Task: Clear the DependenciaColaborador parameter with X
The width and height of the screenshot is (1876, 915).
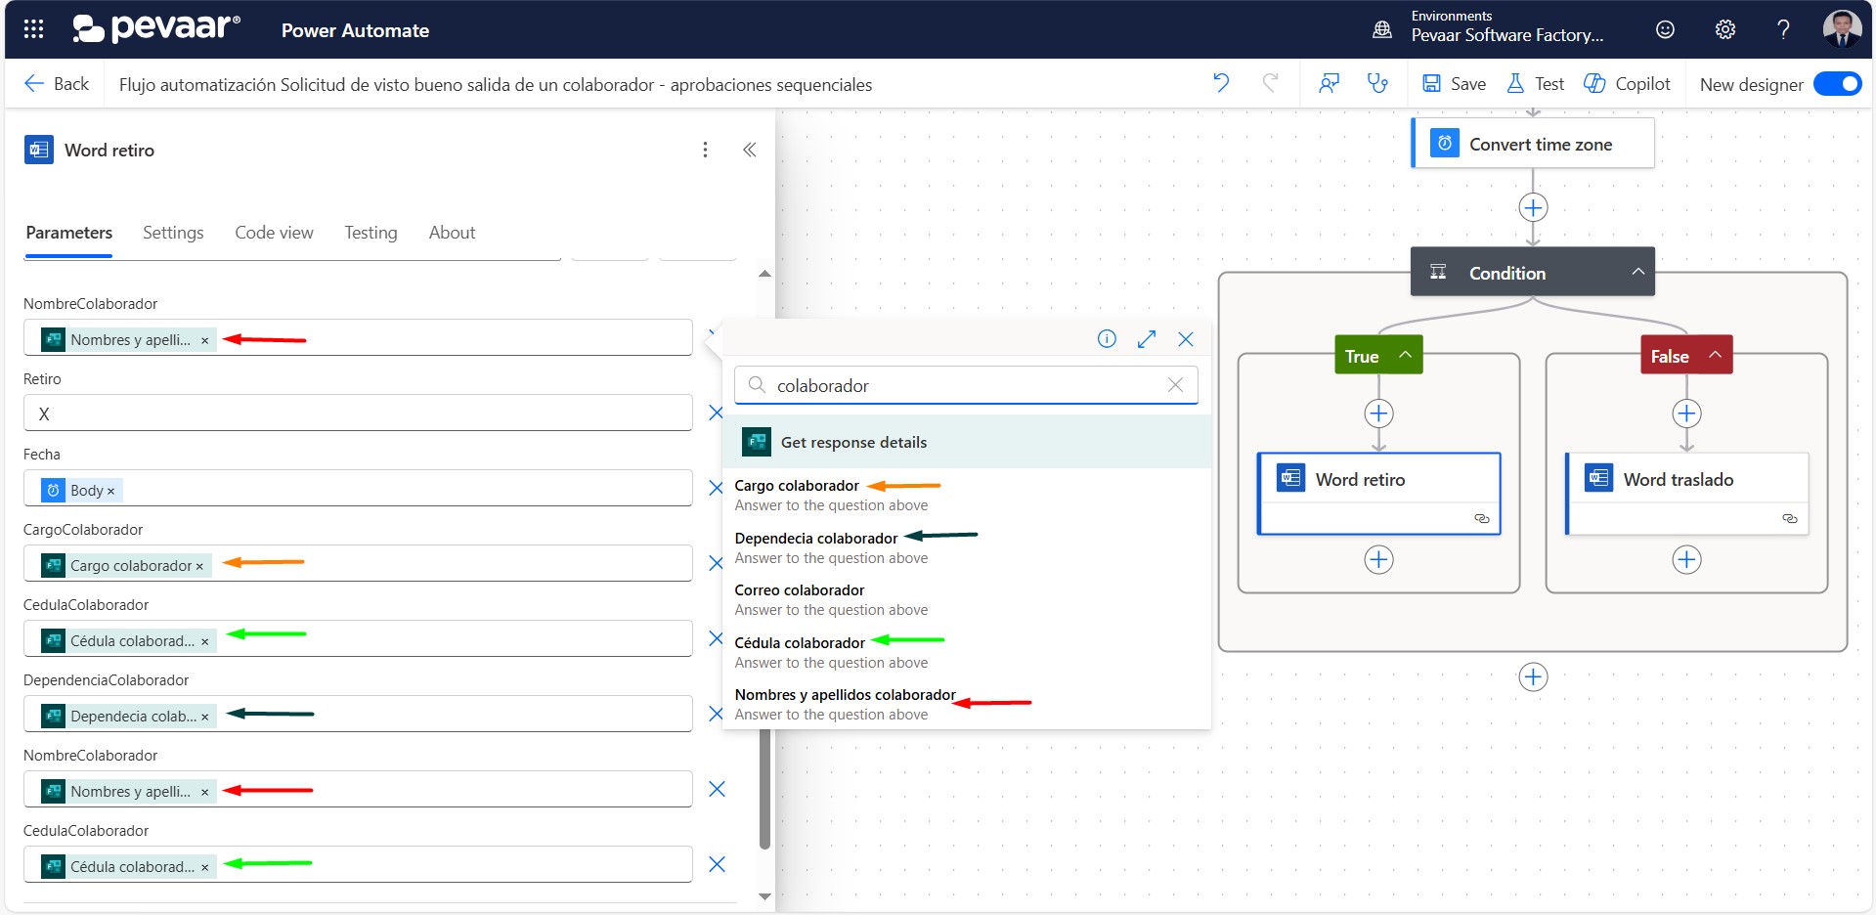Action: tap(716, 714)
